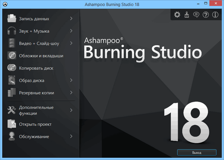Open help with the question mark icon
The width and height of the screenshot is (224, 160).
pos(206,14)
